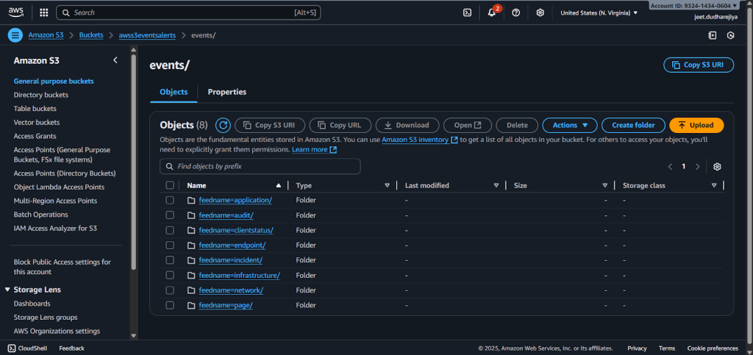Screen dimensions: 753x355
Task: Click the Cookie preferences footer link
Action: tap(712, 348)
